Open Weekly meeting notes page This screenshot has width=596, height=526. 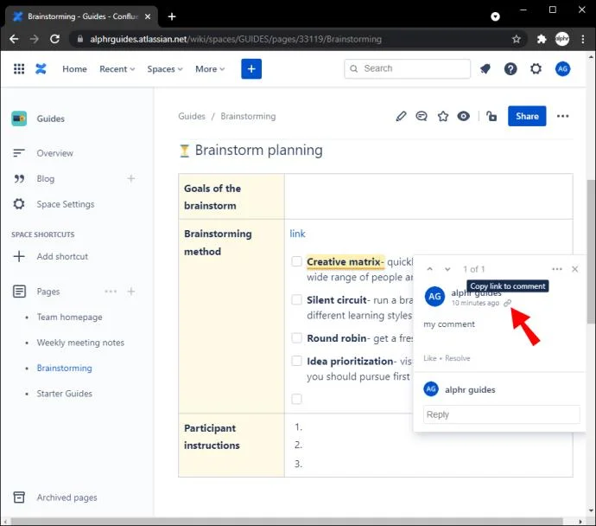80,343
